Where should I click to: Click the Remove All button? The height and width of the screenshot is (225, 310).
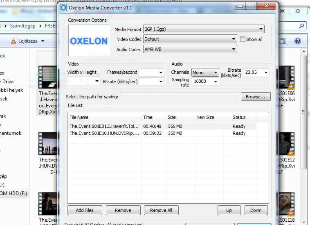coord(161,210)
